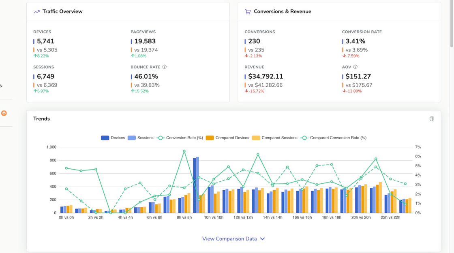The height and width of the screenshot is (253, 454).
Task: Click the copy icon in the Trends panel
Action: [431, 119]
